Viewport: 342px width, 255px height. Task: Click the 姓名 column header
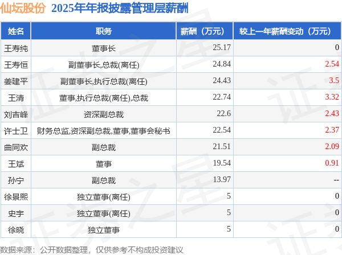tap(16, 31)
